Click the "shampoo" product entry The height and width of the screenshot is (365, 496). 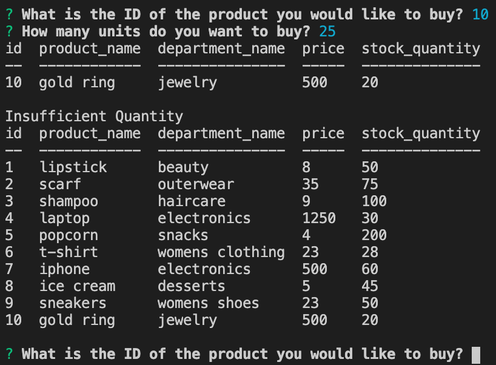coord(69,201)
